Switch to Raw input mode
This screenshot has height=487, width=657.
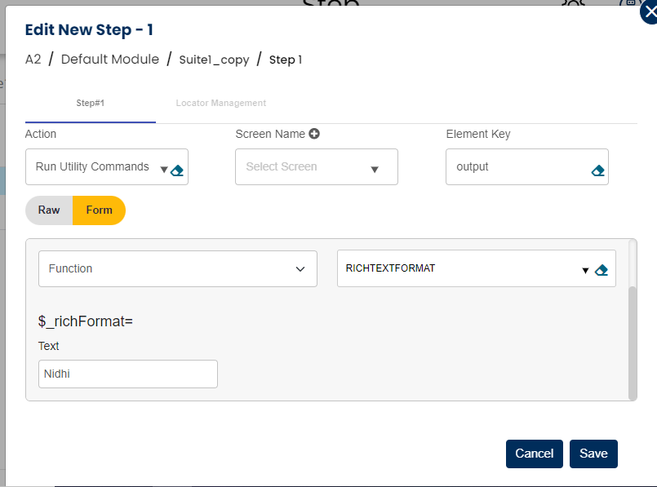[49, 210]
